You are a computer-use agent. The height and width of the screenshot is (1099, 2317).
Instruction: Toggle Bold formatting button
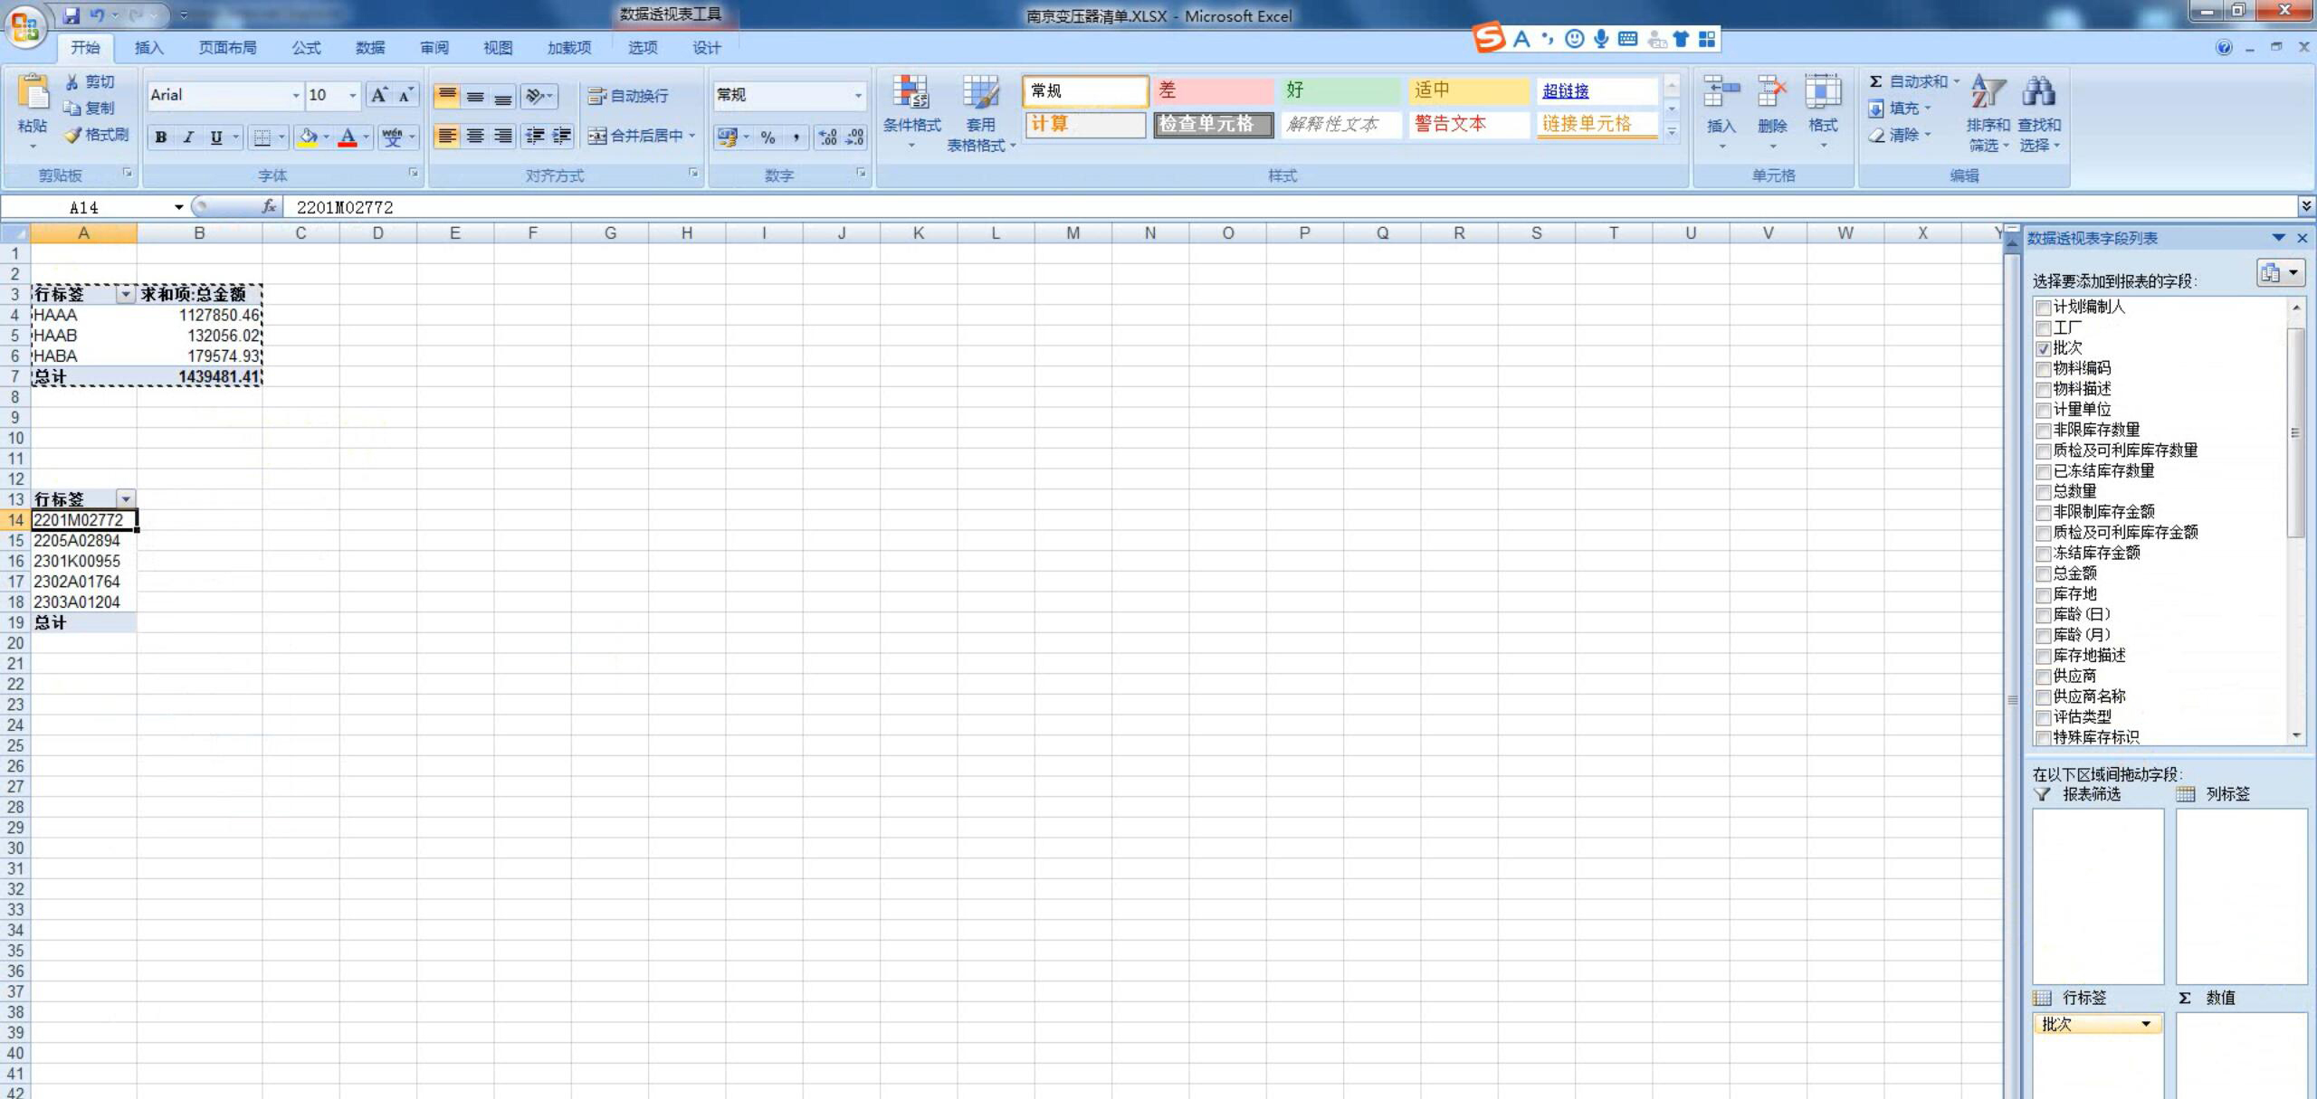click(161, 137)
